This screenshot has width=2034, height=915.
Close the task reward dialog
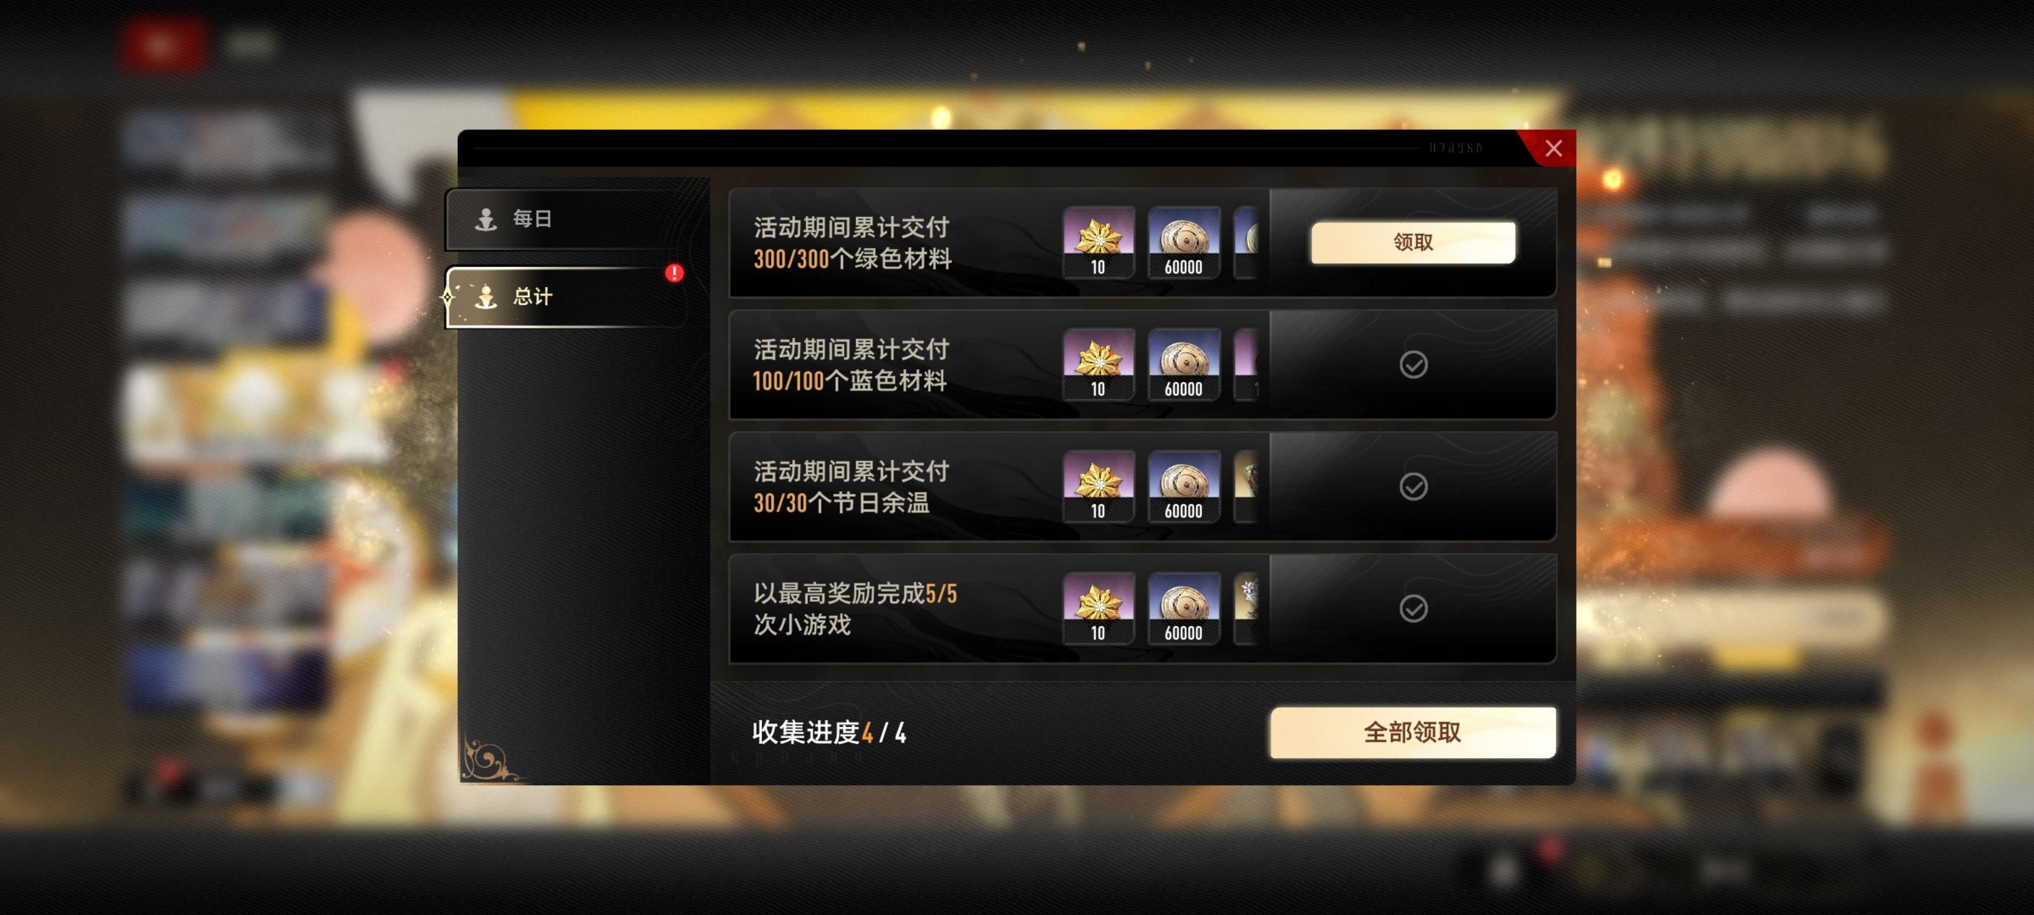tap(1552, 149)
